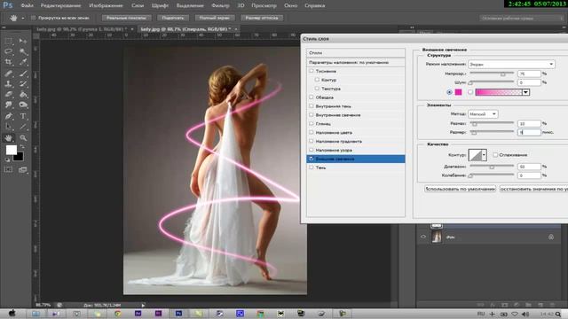The width and height of the screenshot is (568, 319).
Task: Toggle visibility of the фон layer
Action: pos(423,237)
